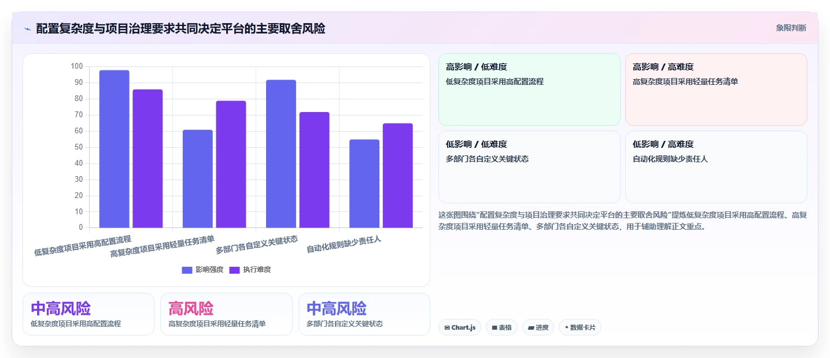Screen dimensions: 830x358
Task: Select the 进度 tag chip
Action: pos(538,327)
